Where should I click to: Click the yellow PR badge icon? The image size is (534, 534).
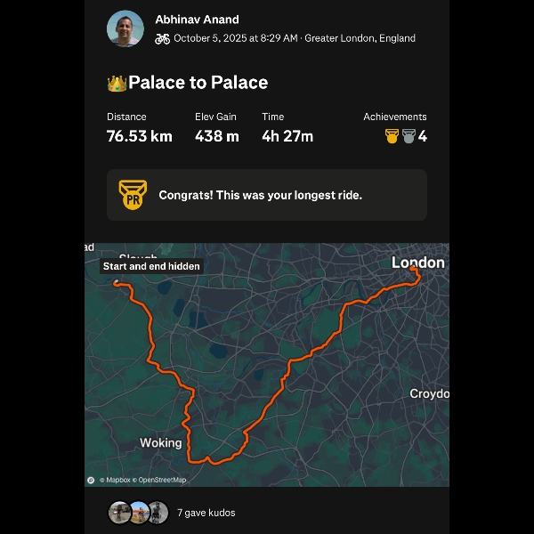point(133,195)
